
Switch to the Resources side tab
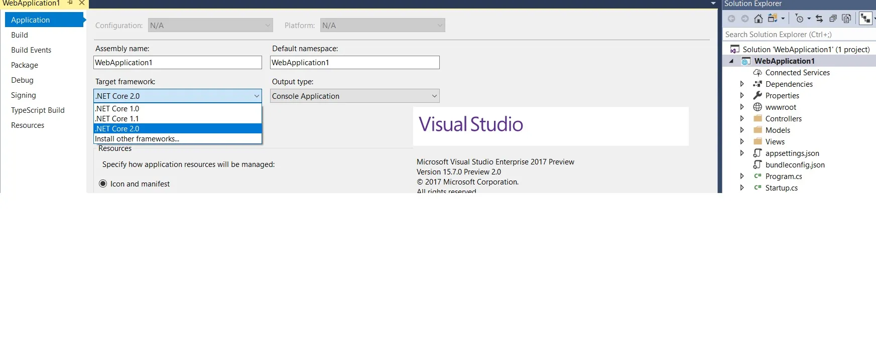coord(28,125)
